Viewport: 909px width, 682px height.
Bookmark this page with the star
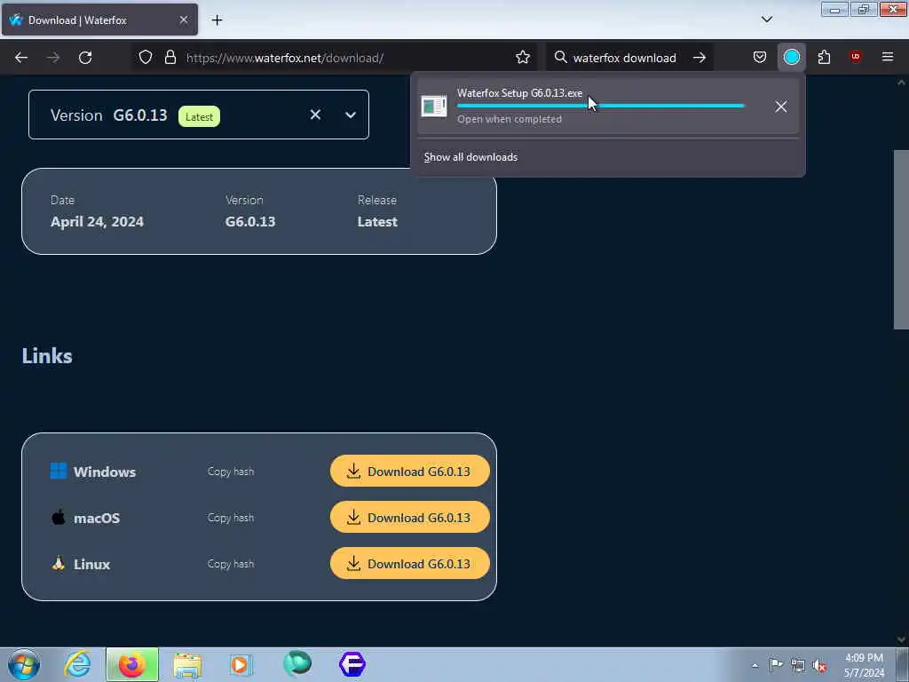pos(523,57)
